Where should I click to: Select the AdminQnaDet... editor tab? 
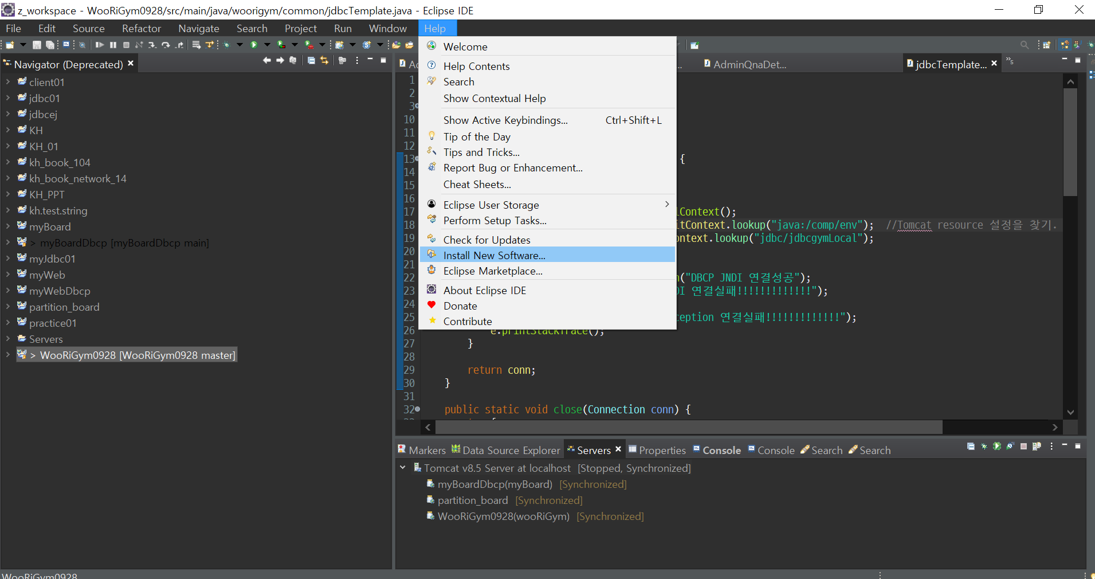[x=745, y=64]
